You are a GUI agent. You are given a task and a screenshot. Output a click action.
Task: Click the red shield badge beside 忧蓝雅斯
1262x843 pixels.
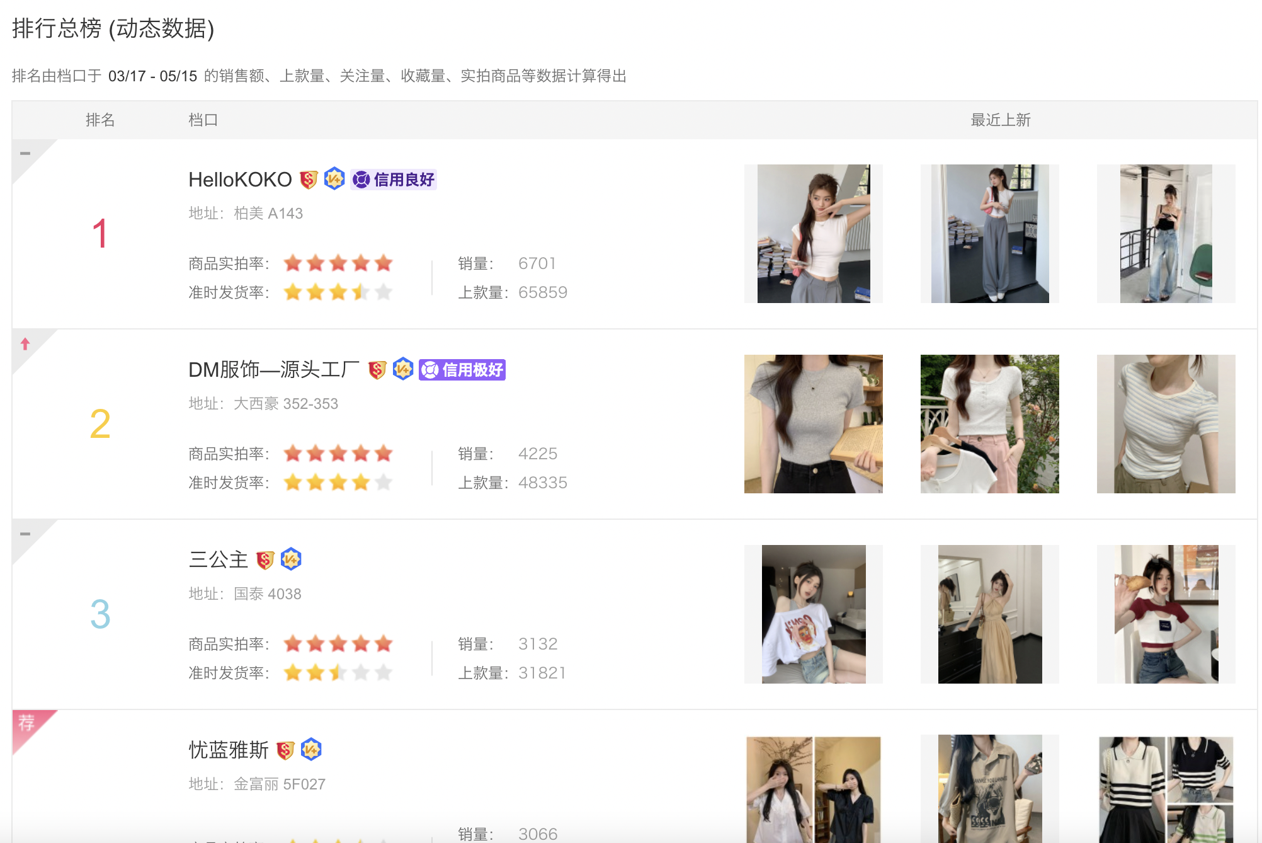click(x=285, y=750)
